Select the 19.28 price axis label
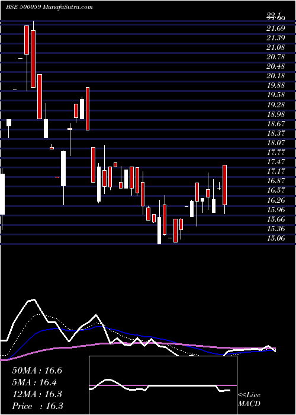This screenshot has height=415, width=296. (276, 104)
